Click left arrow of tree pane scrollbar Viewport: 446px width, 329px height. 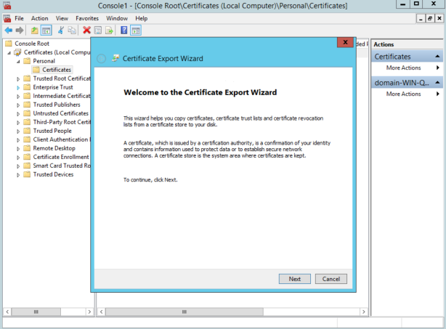pyautogui.click(x=7, y=312)
